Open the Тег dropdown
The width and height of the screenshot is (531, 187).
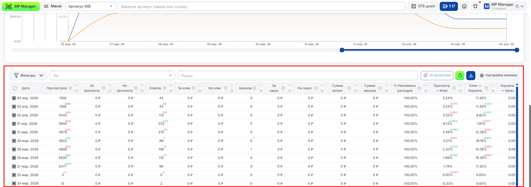coord(113,75)
